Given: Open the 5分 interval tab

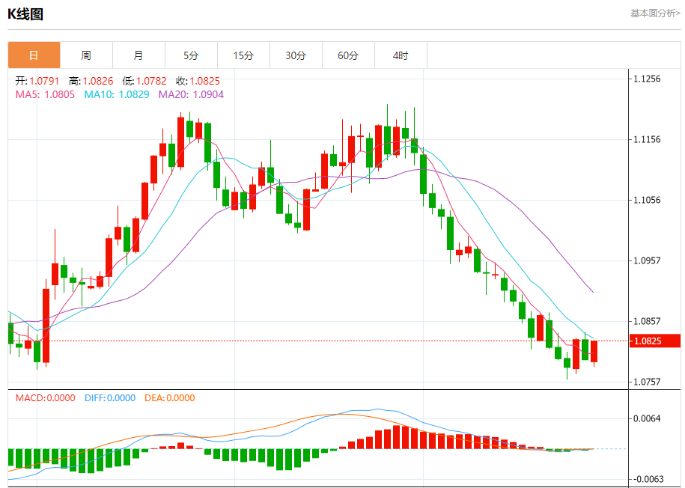Looking at the screenshot, I should [191, 55].
